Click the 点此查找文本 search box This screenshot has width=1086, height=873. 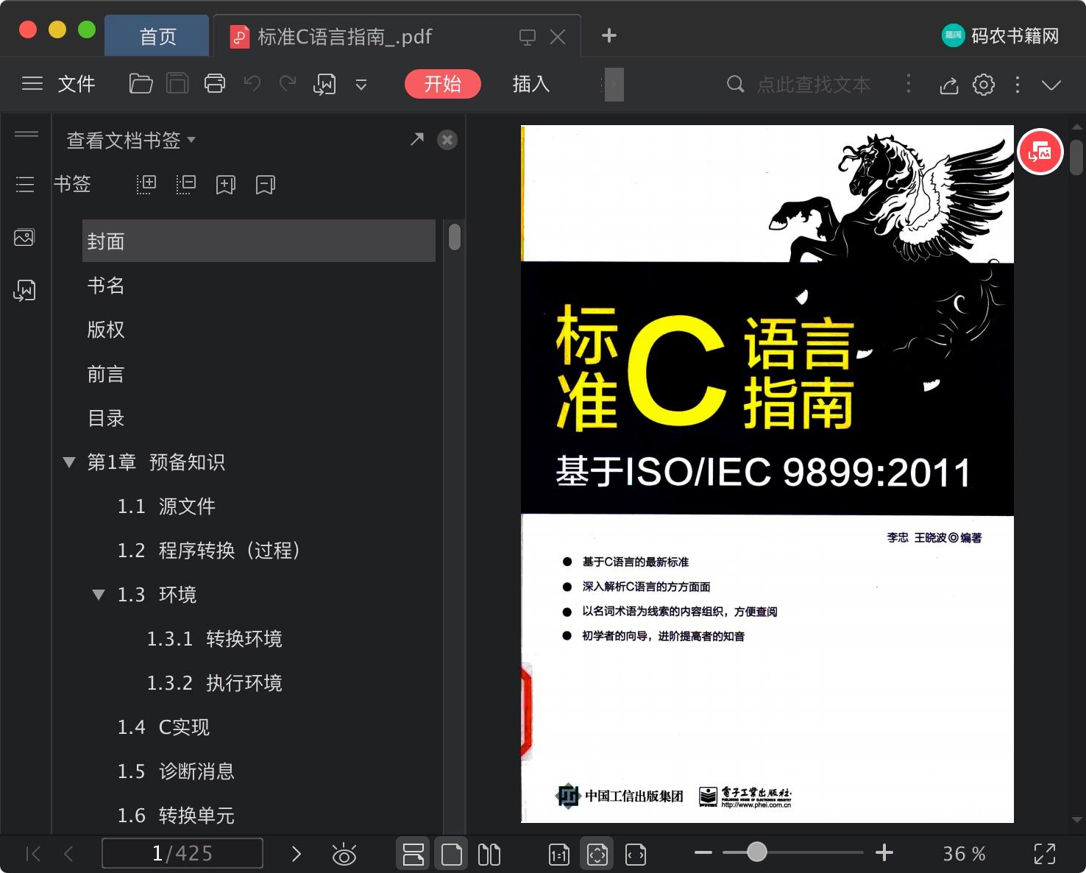(x=813, y=85)
